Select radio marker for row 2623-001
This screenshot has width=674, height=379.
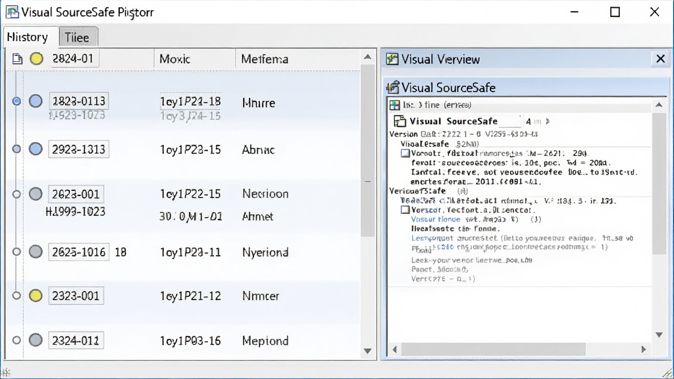[16, 194]
